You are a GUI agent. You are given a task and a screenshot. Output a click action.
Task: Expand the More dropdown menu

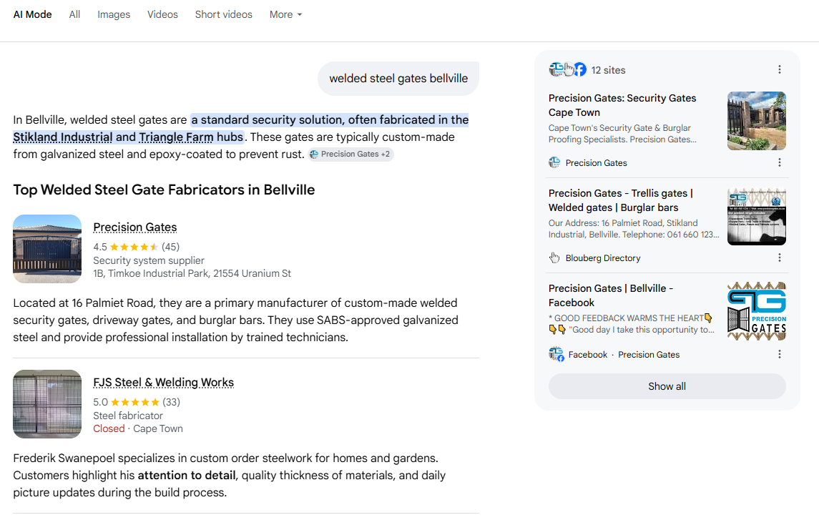(285, 14)
